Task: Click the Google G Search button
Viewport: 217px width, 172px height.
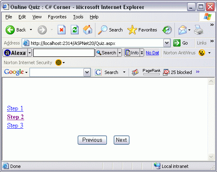Action: 98,72
